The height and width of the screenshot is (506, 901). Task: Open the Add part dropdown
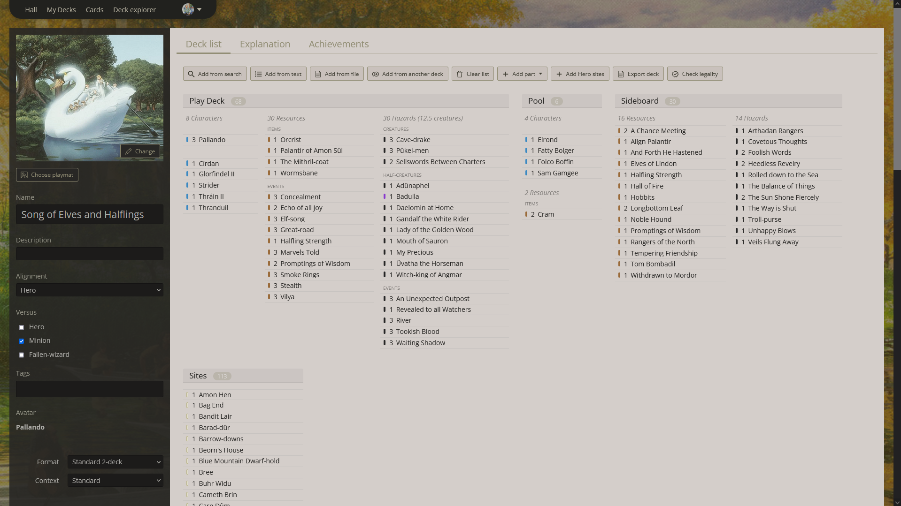click(522, 74)
